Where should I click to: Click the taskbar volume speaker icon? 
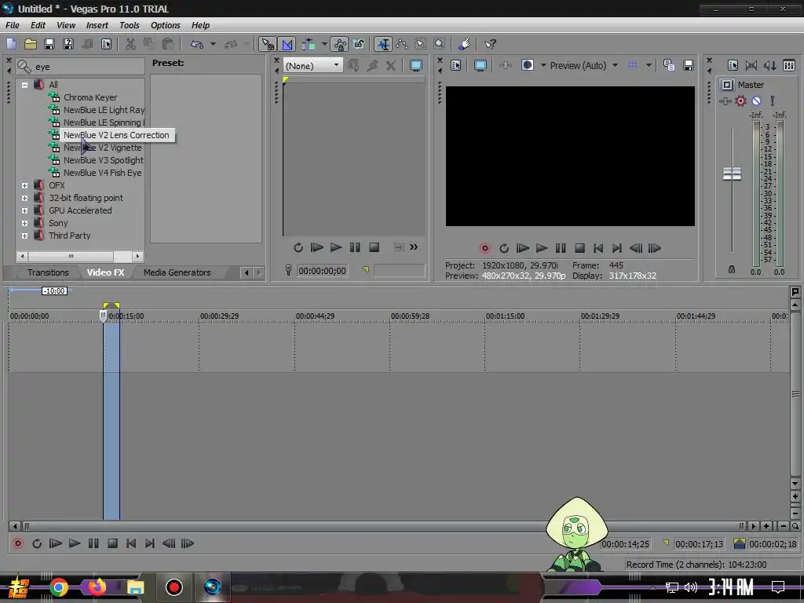pyautogui.click(x=691, y=587)
